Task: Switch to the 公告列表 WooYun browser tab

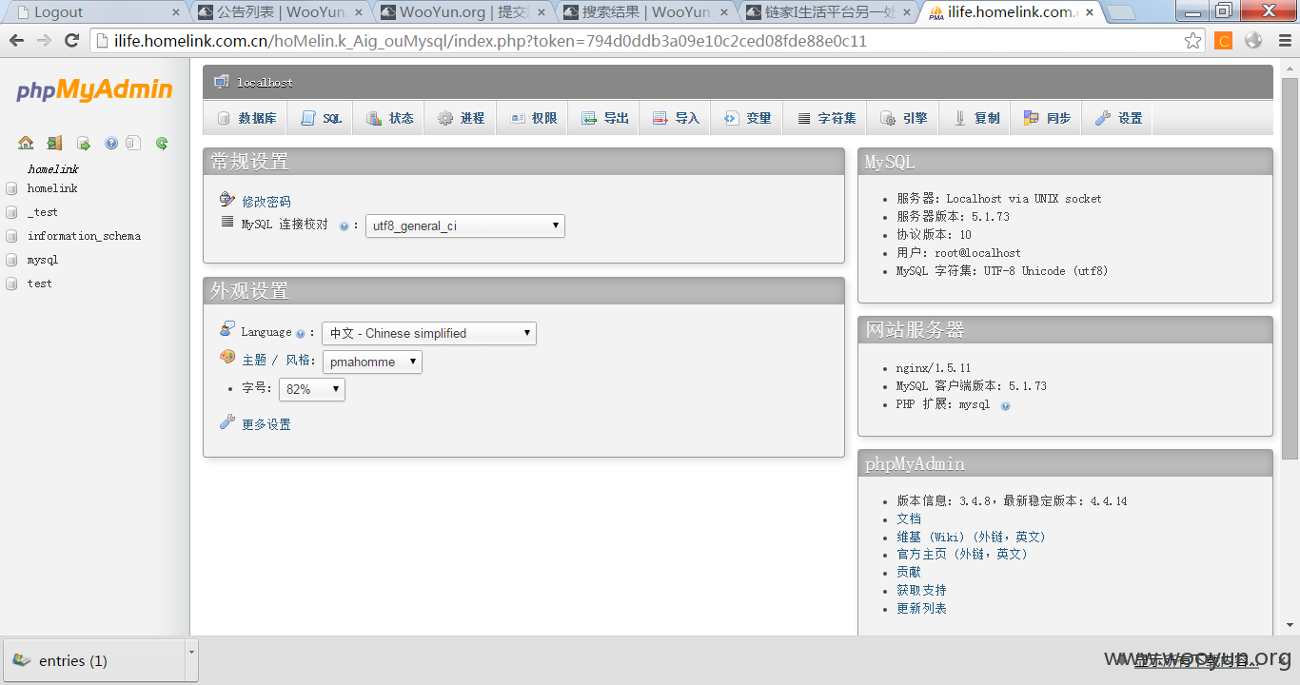Action: 281,12
